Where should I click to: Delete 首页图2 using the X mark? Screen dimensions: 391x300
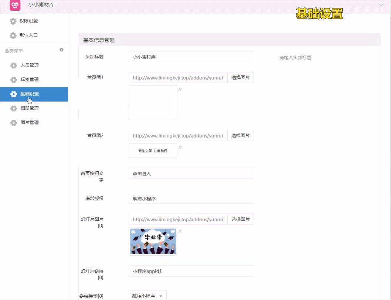coord(180,146)
